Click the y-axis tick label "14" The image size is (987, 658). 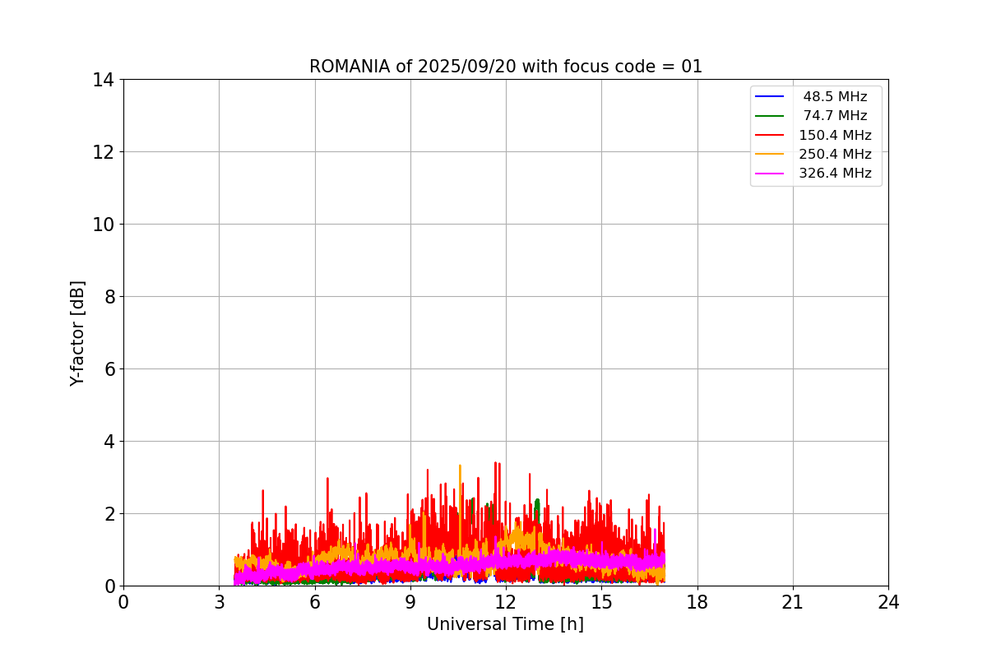coord(103,80)
